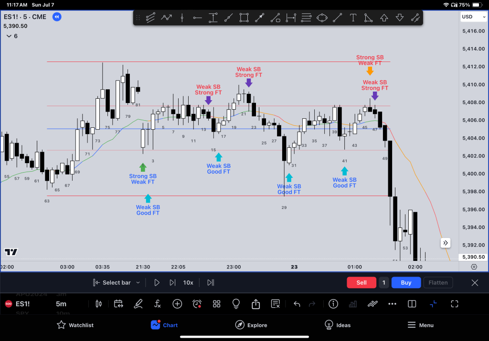Open the alerts alarm clock icon
Screen dimensions: 489x341
pyautogui.click(x=197, y=304)
